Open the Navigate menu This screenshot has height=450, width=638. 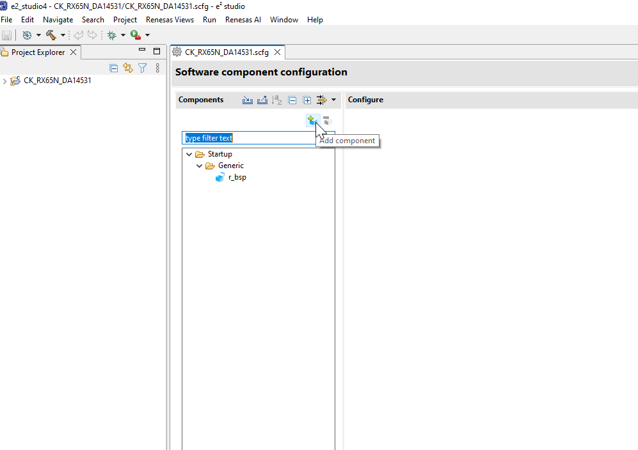click(x=58, y=20)
